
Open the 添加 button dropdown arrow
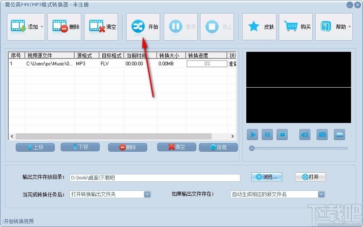(x=42, y=27)
